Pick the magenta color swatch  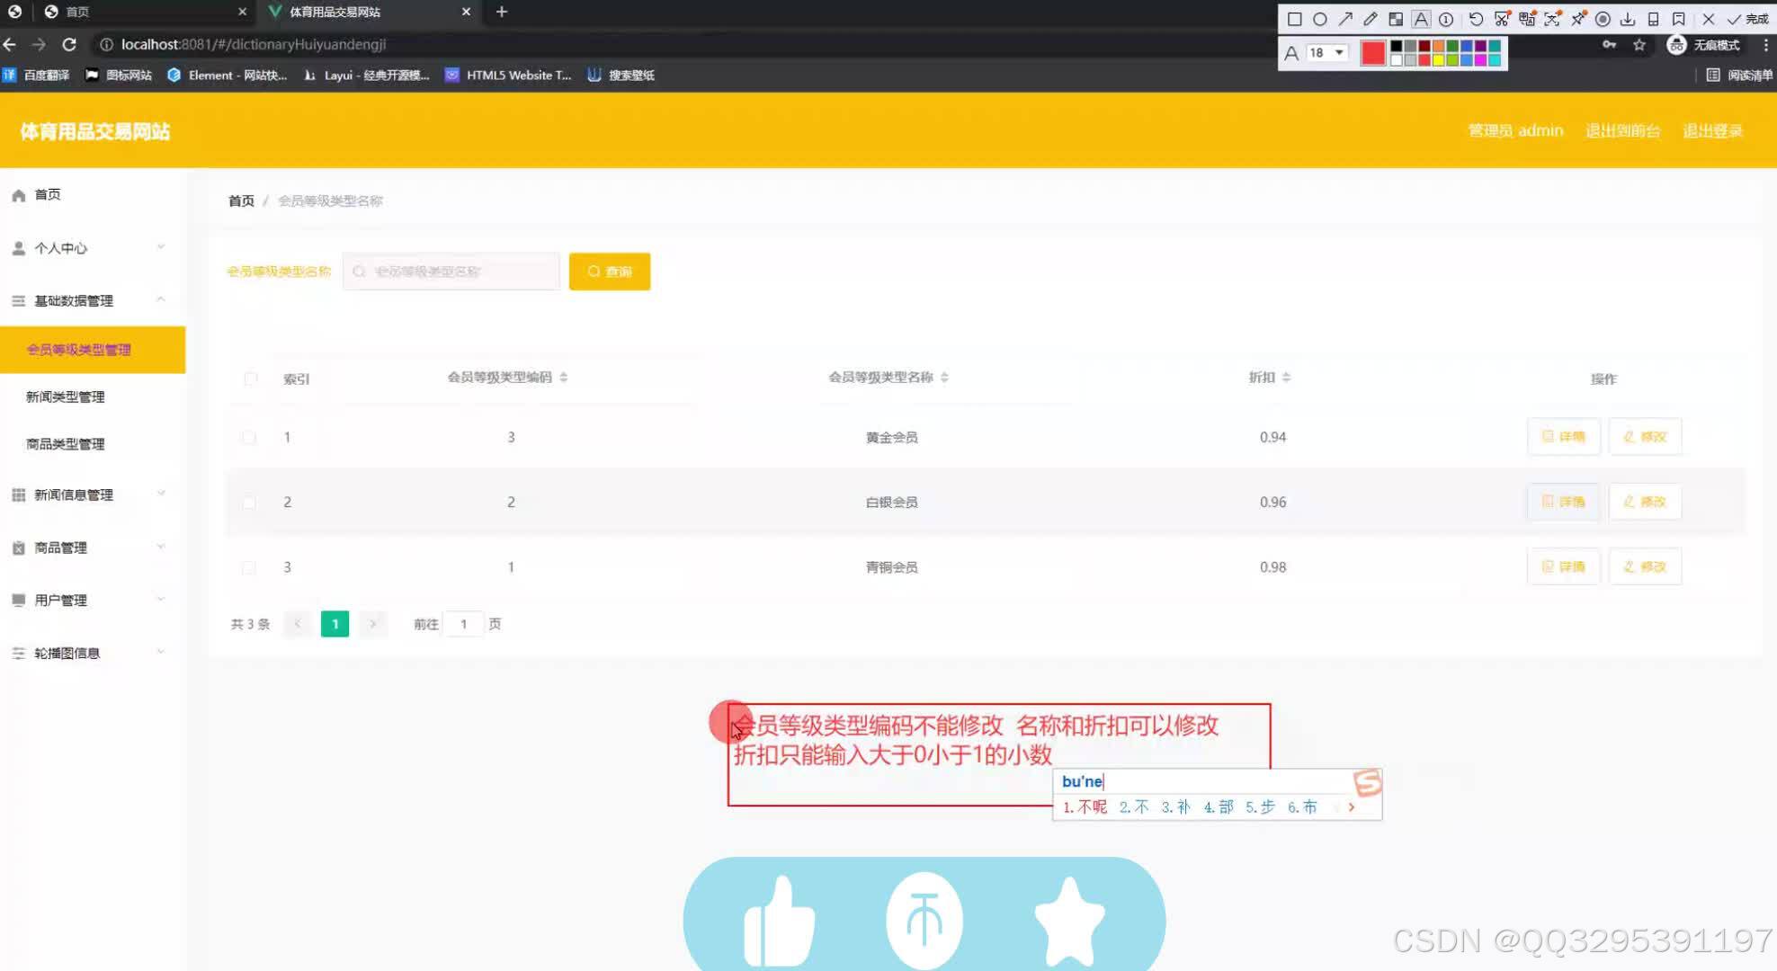coord(1481,60)
